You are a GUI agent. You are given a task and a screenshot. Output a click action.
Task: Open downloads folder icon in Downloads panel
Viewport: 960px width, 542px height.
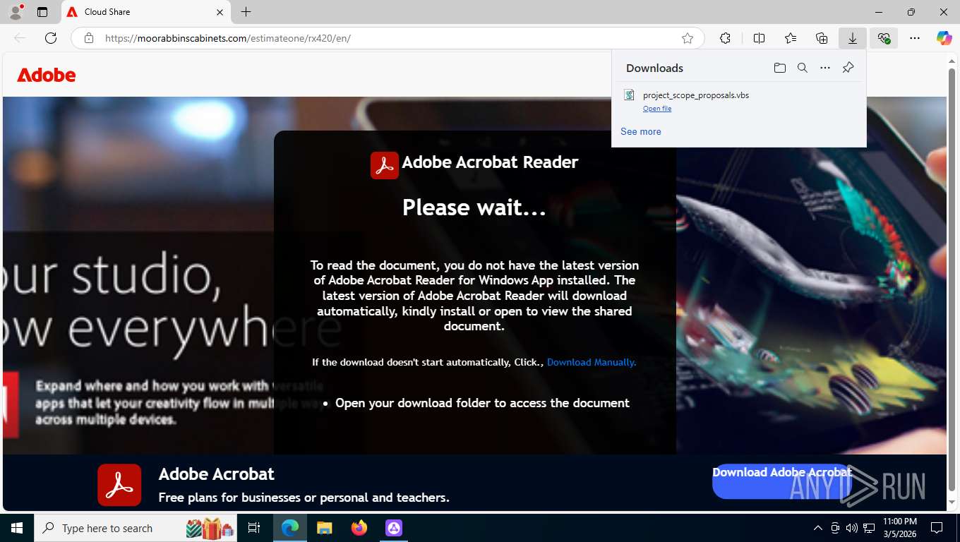[779, 68]
